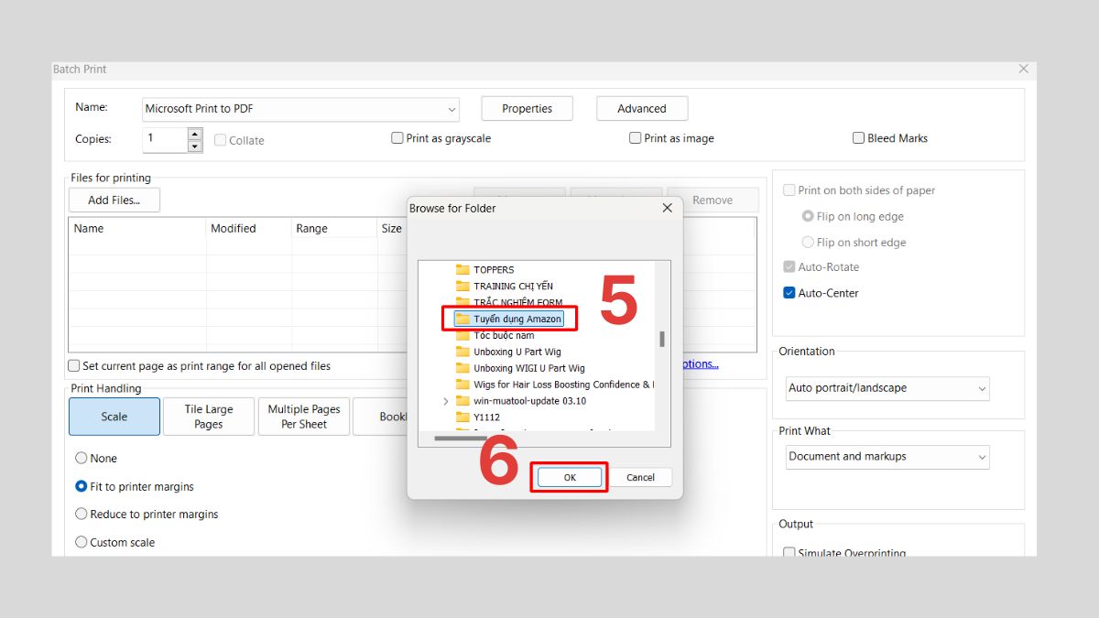Increase Copies with the up arrow
The image size is (1099, 618).
click(x=194, y=134)
